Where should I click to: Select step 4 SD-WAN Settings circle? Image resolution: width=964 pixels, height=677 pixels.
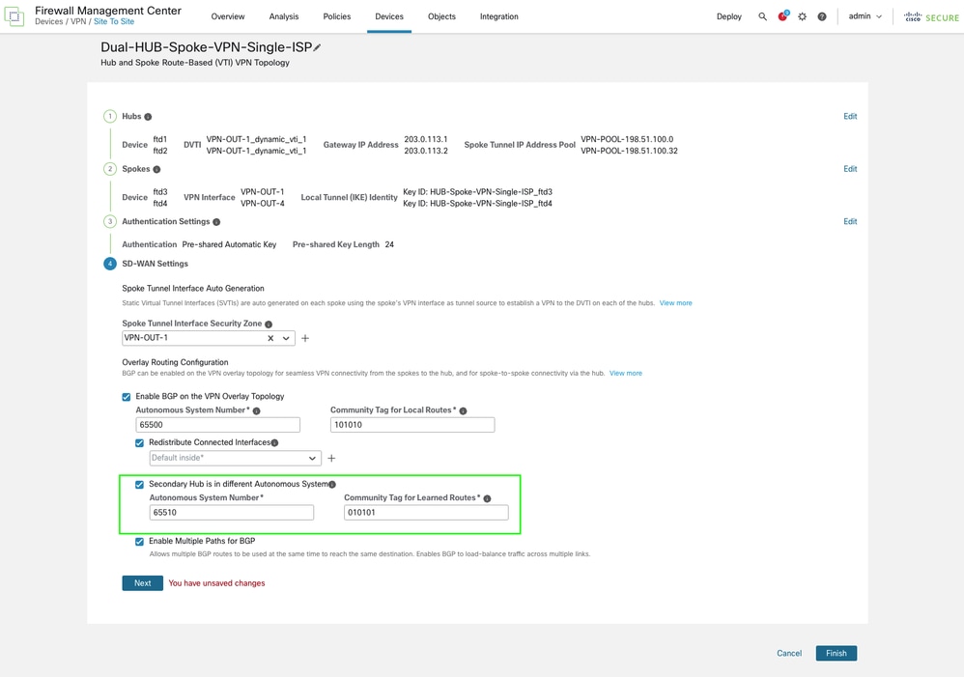[110, 264]
